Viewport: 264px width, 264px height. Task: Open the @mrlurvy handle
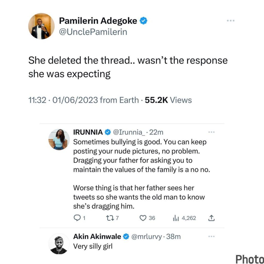tap(146, 236)
